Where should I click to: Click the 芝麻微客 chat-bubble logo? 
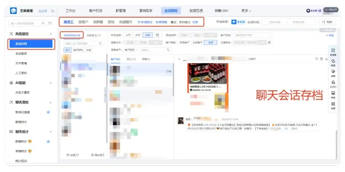tap(13, 11)
